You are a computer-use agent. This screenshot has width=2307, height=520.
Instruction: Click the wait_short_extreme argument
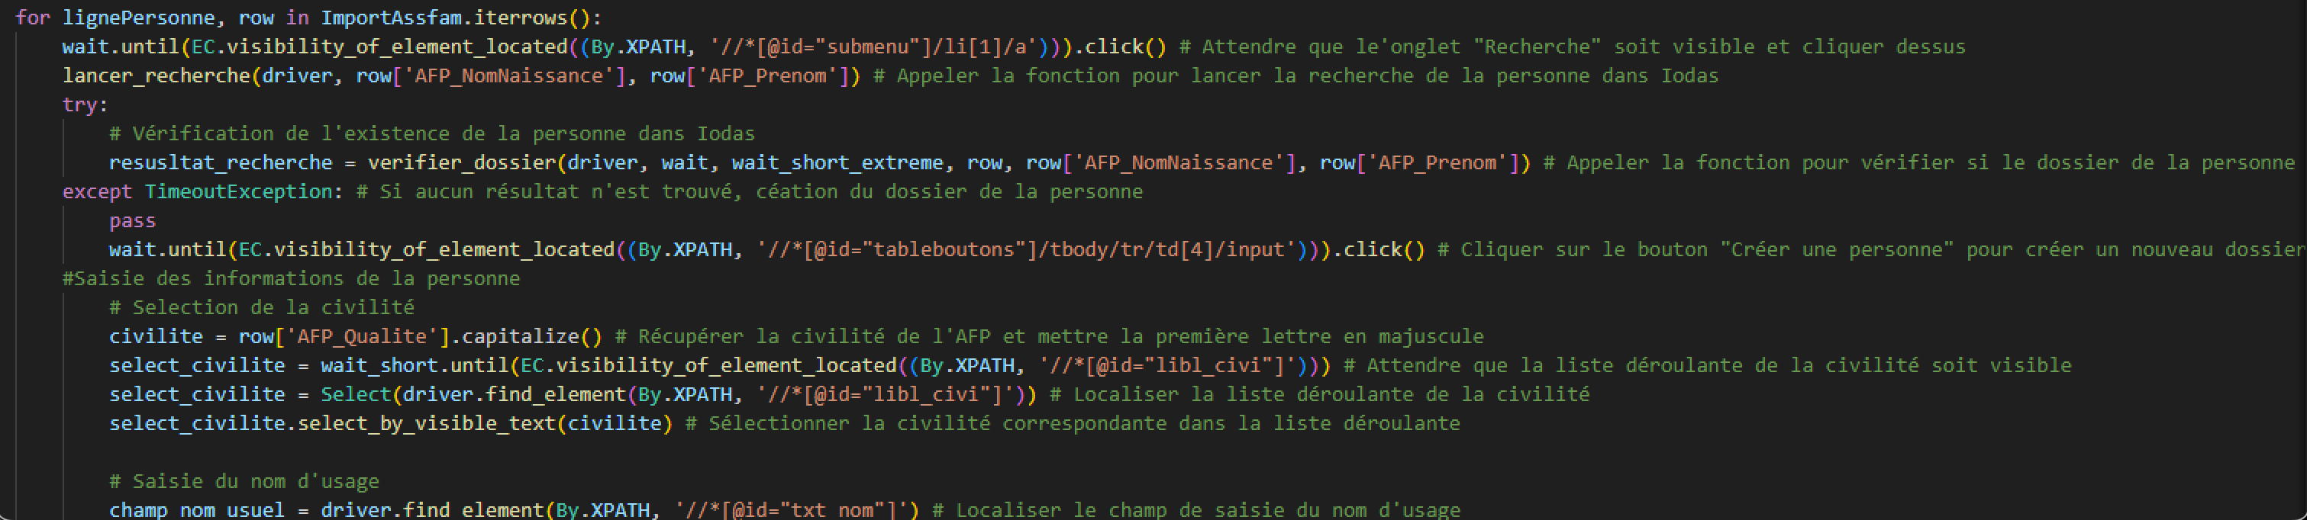tap(837, 163)
